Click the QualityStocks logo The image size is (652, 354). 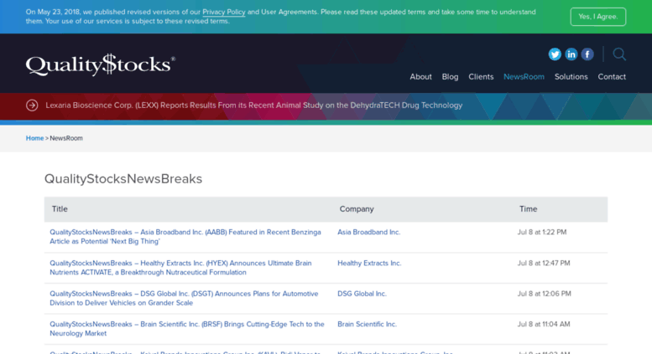click(100, 64)
